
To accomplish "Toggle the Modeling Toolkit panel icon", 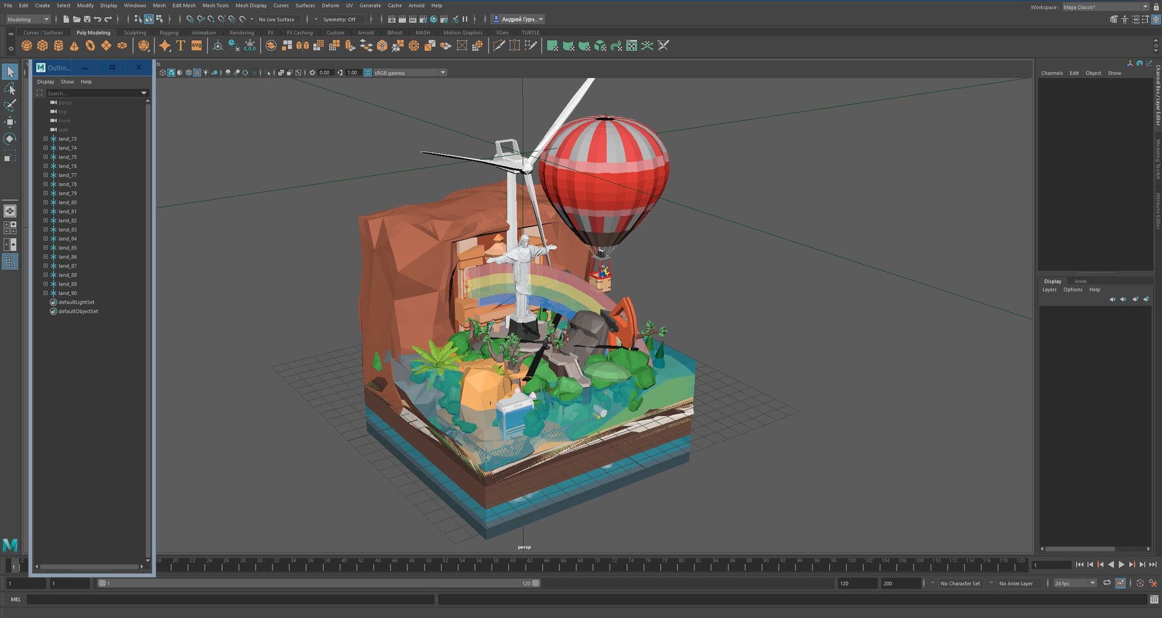I will click(1115, 19).
